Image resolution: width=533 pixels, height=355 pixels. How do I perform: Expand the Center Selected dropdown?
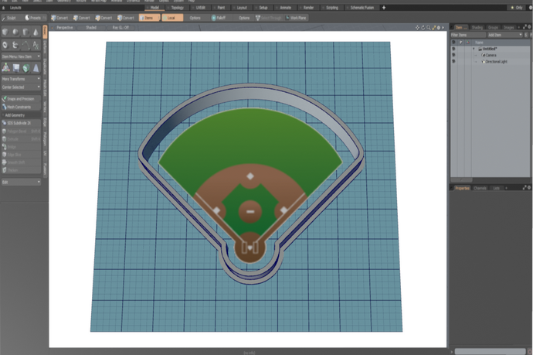(x=21, y=87)
